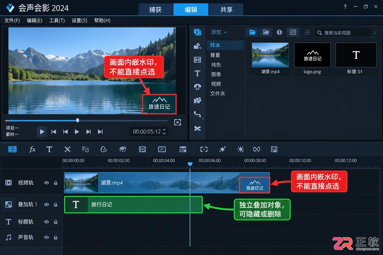383x255 pixels.
Task: Select the 纯色 library category
Action: [216, 65]
